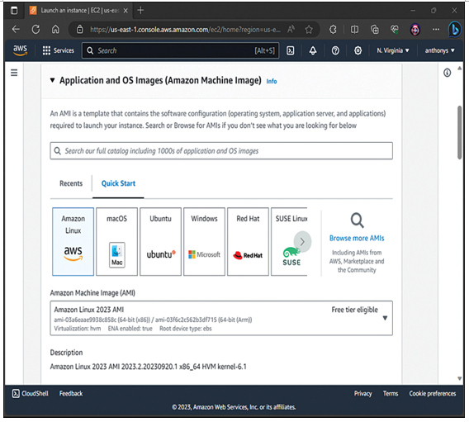This screenshot has height=422, width=469.
Task: Open the browser essentials heart icon
Action: tap(395, 29)
